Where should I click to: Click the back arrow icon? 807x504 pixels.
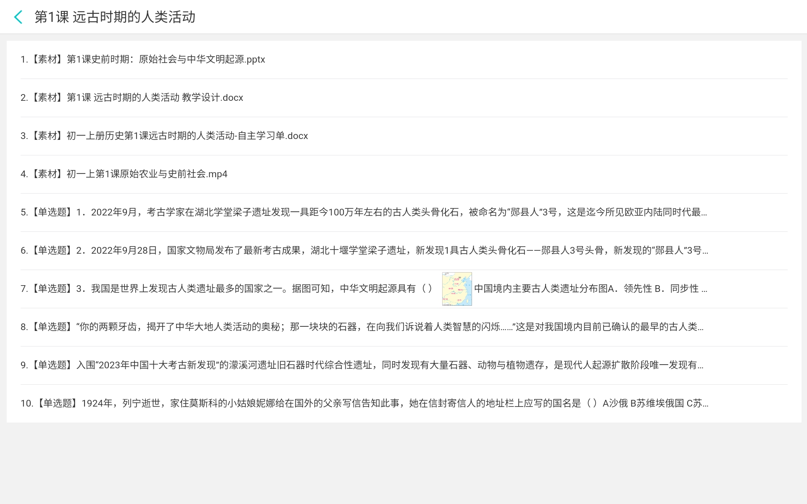coord(18,17)
